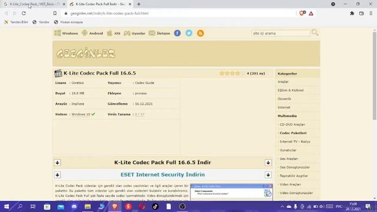377x212 pixels.
Task: Open the browser extensions puzzle icon
Action: (x=352, y=14)
